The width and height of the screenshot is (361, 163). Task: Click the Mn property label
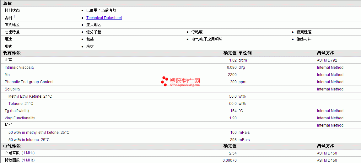(x=7, y=75)
